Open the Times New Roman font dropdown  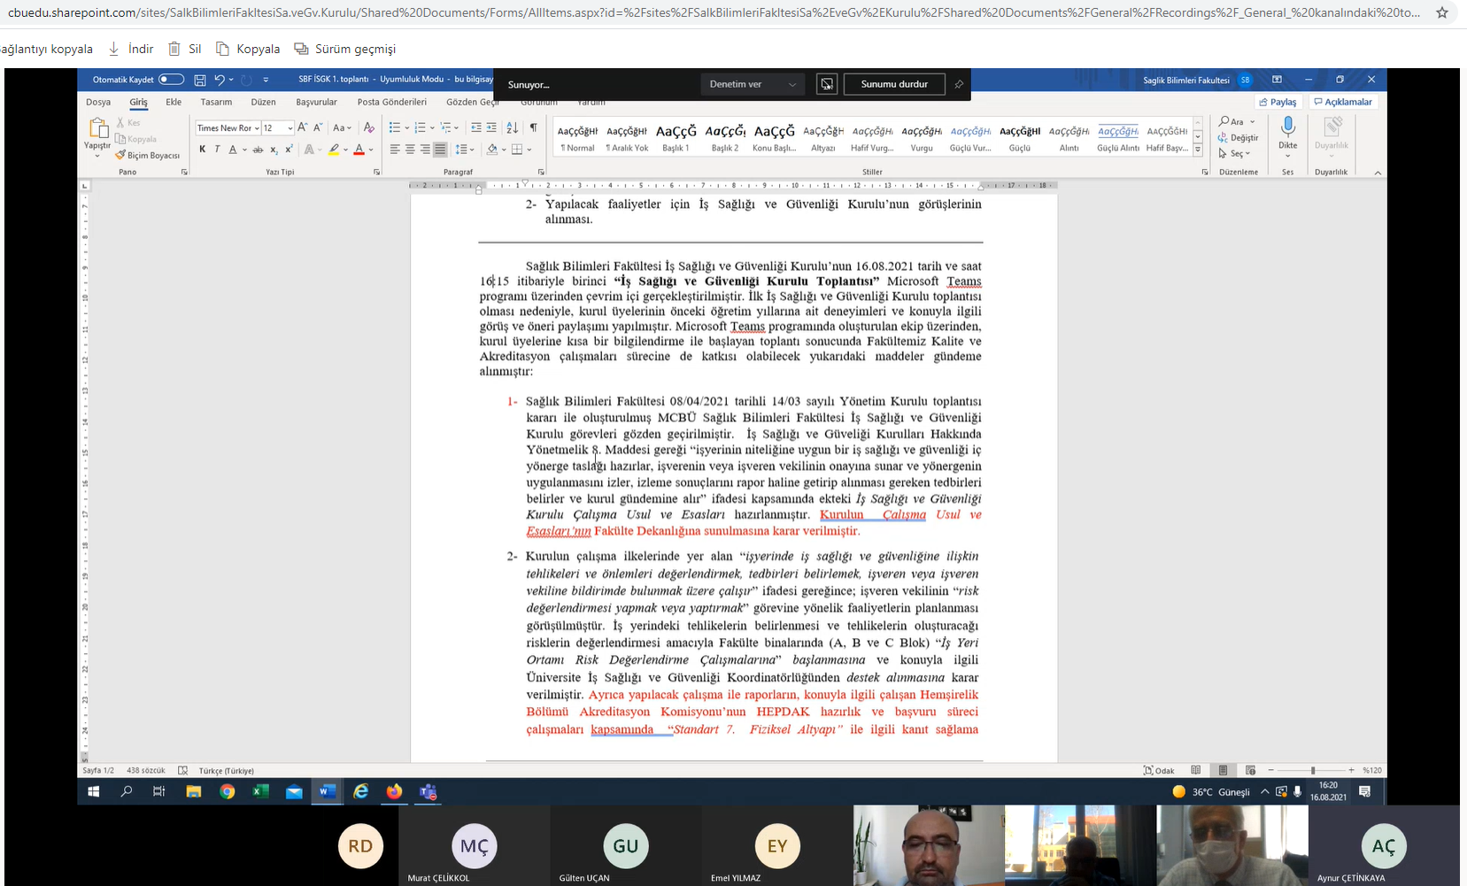click(x=228, y=128)
